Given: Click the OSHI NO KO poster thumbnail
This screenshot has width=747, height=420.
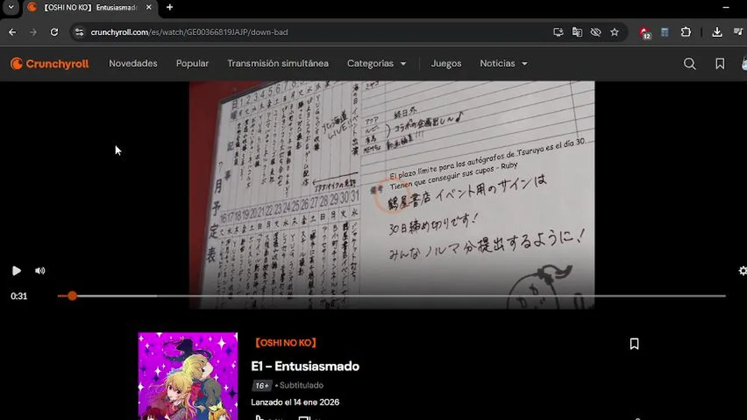Looking at the screenshot, I should (188, 376).
